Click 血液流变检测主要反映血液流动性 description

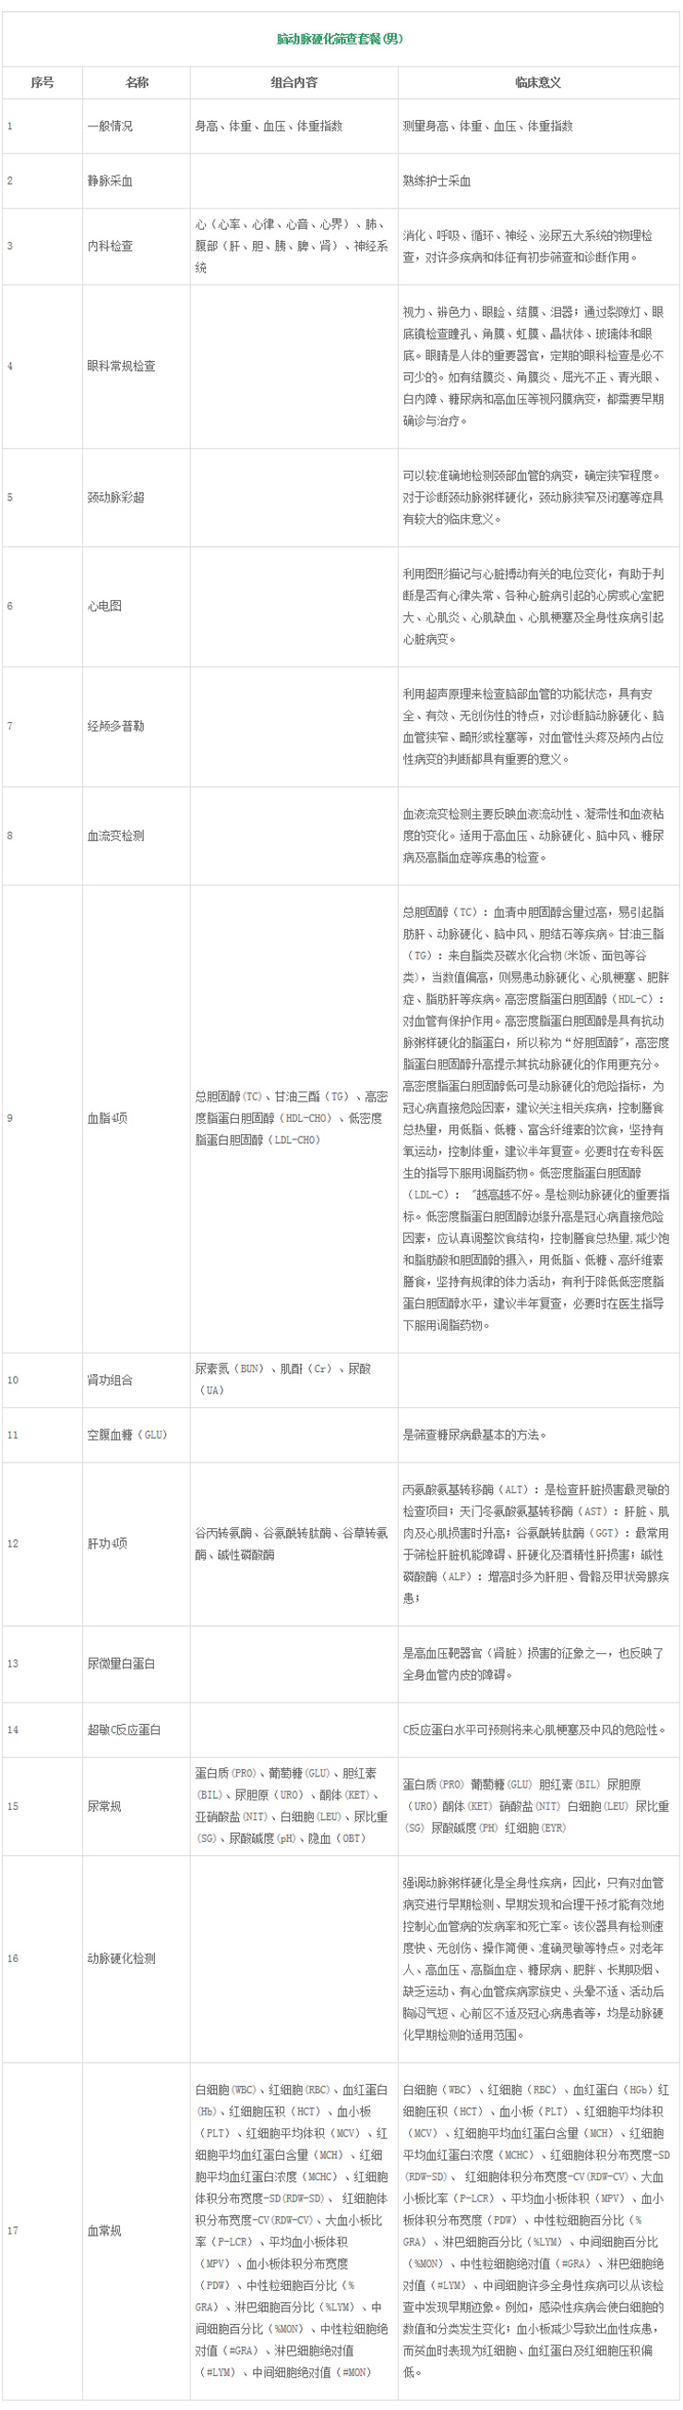click(x=533, y=836)
